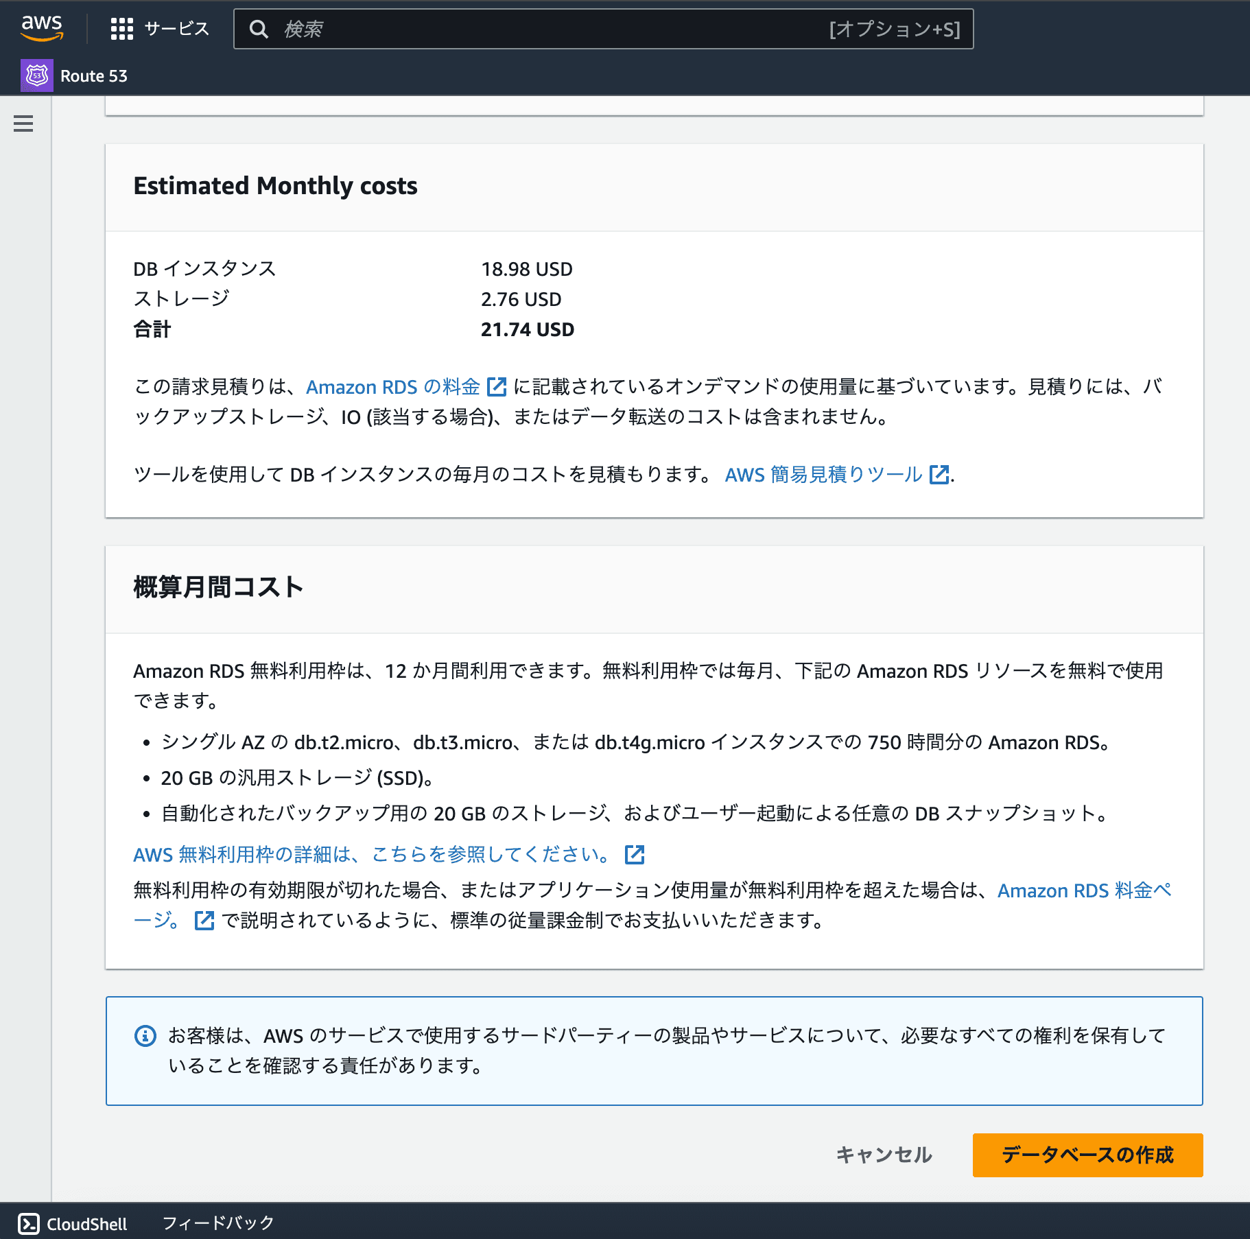This screenshot has height=1239, width=1250.
Task: Open the Amazon RDS 料金ページ link
Action: pos(1084,890)
